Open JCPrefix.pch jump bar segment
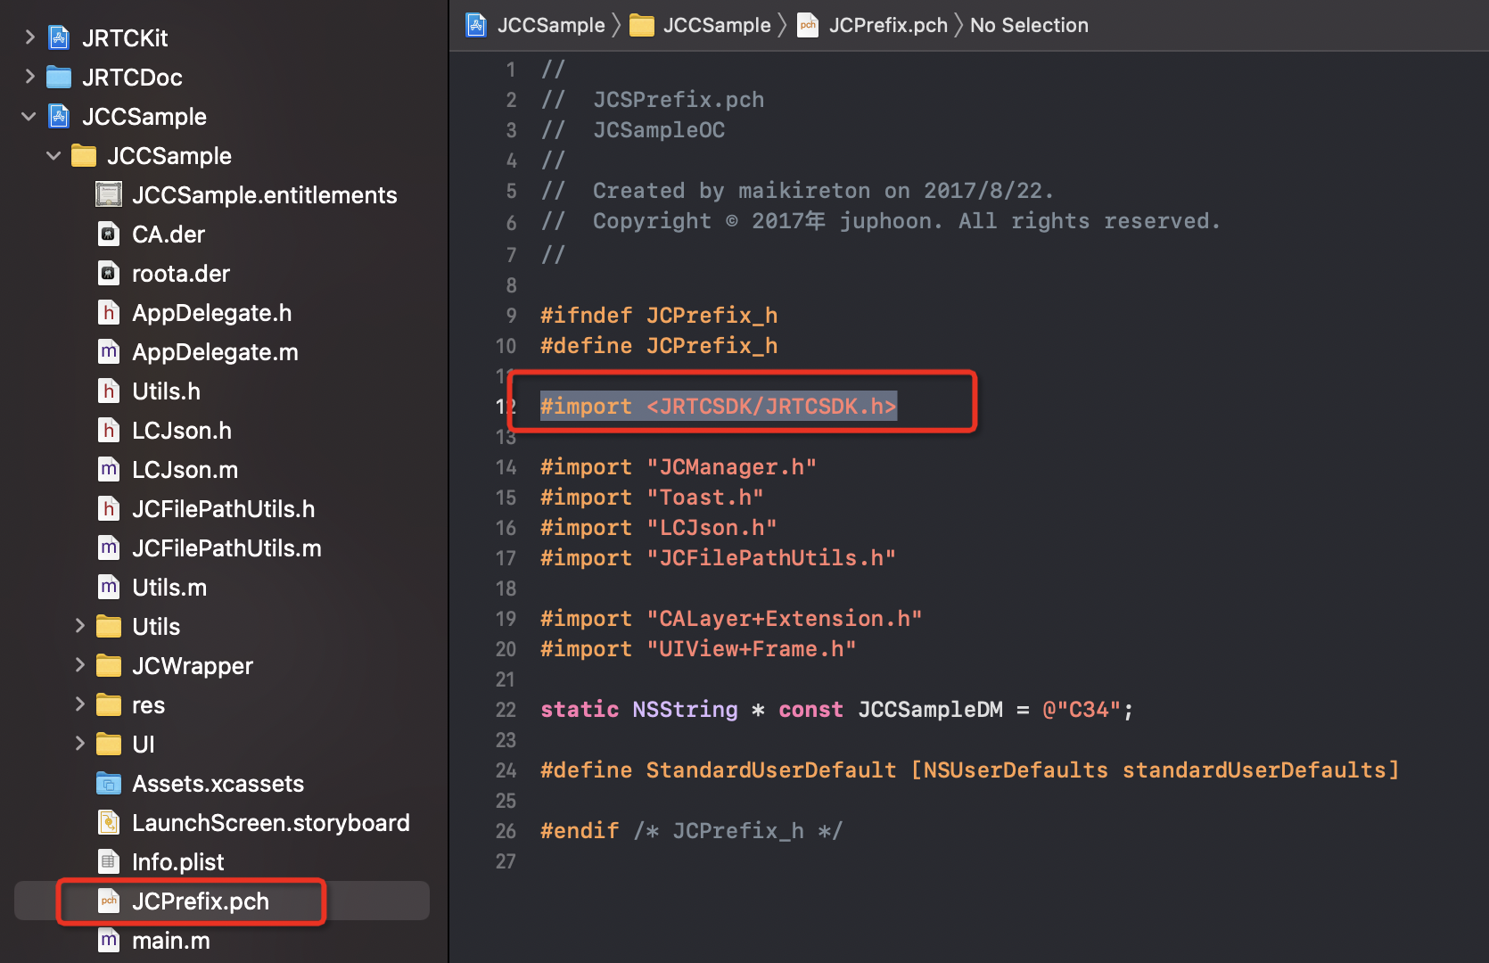The width and height of the screenshot is (1489, 963). 873,25
